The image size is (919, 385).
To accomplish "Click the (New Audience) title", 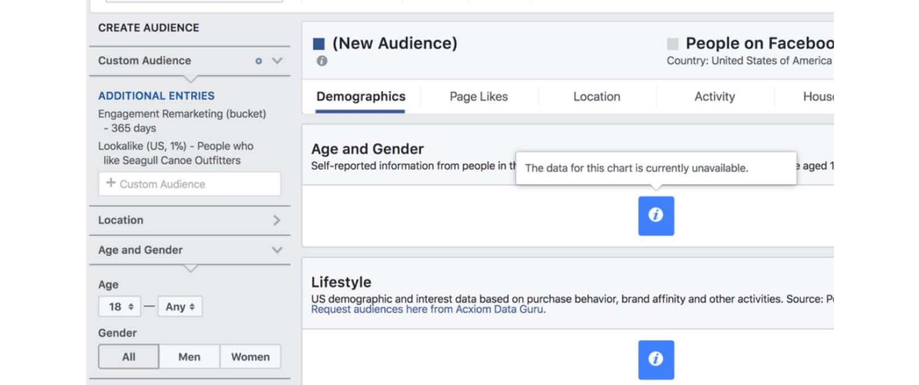I will tap(395, 44).
